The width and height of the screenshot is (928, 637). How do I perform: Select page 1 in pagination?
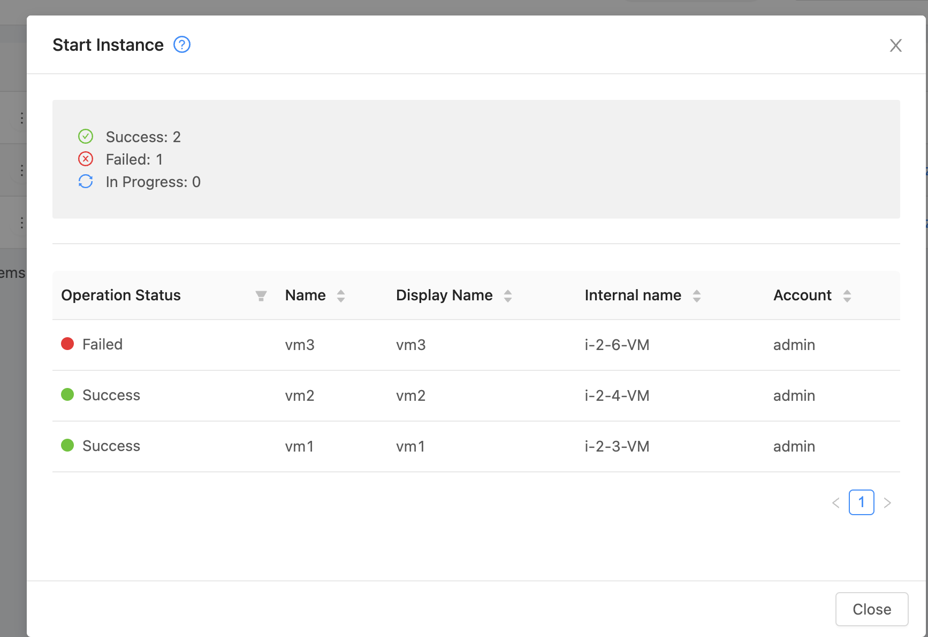[x=862, y=502]
